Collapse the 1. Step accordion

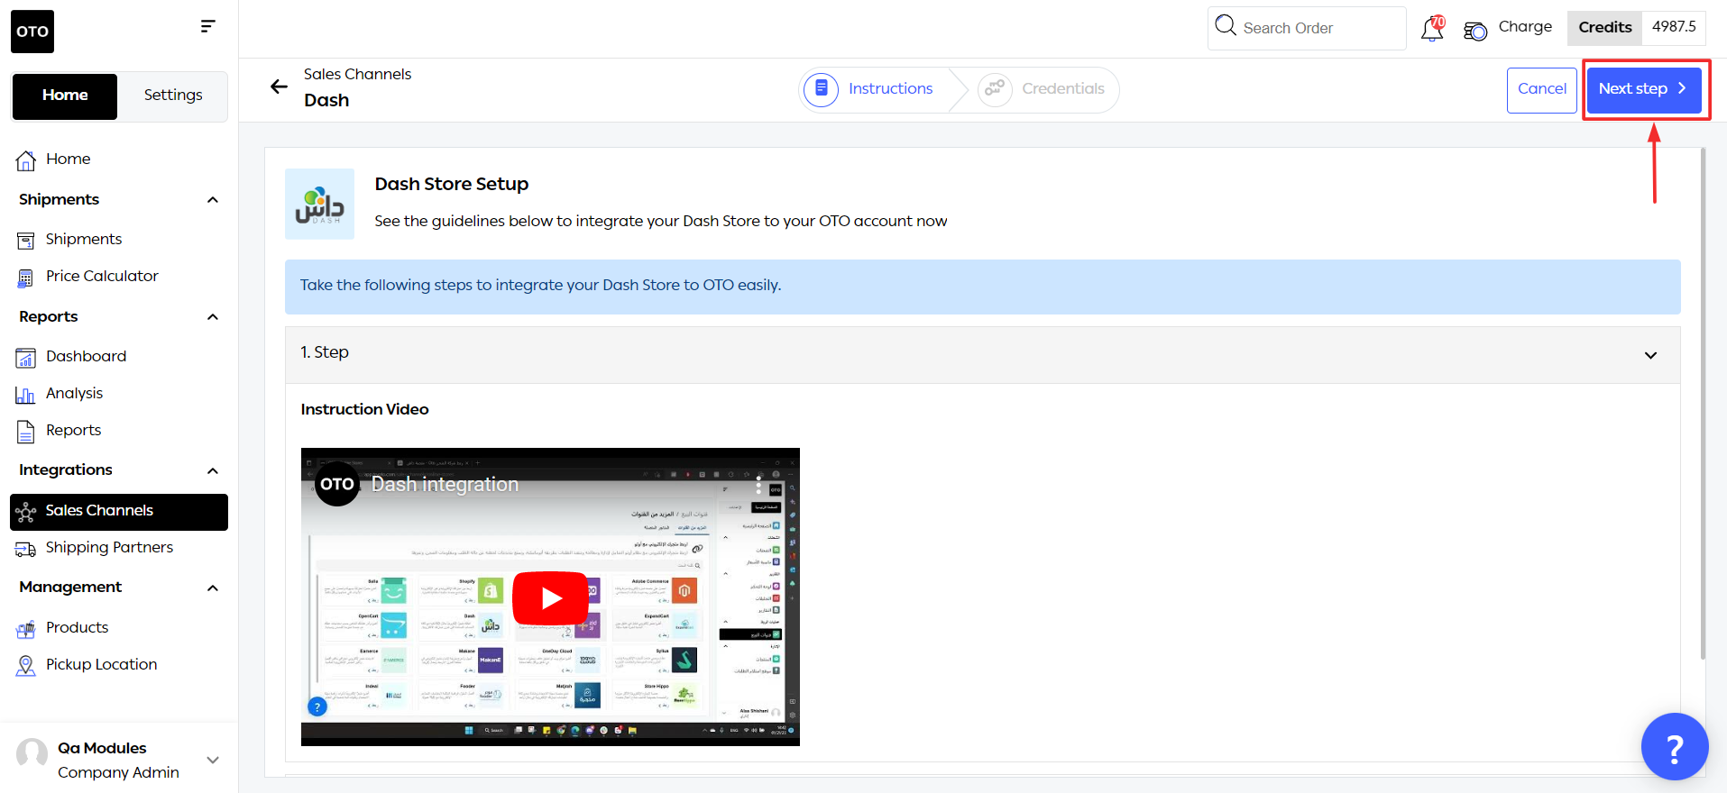pyautogui.click(x=1650, y=355)
